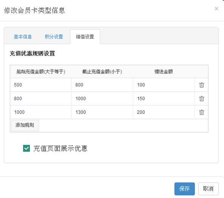Click the 添加规则 button
Image resolution: width=224 pixels, height=198 pixels.
(25, 125)
